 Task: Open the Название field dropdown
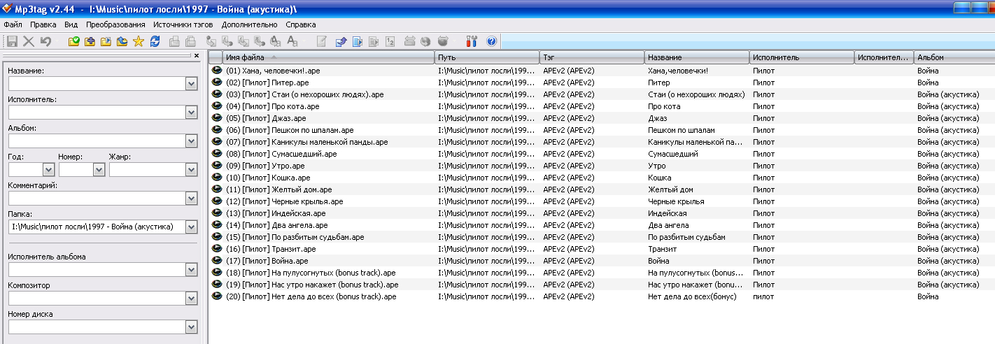[x=192, y=83]
